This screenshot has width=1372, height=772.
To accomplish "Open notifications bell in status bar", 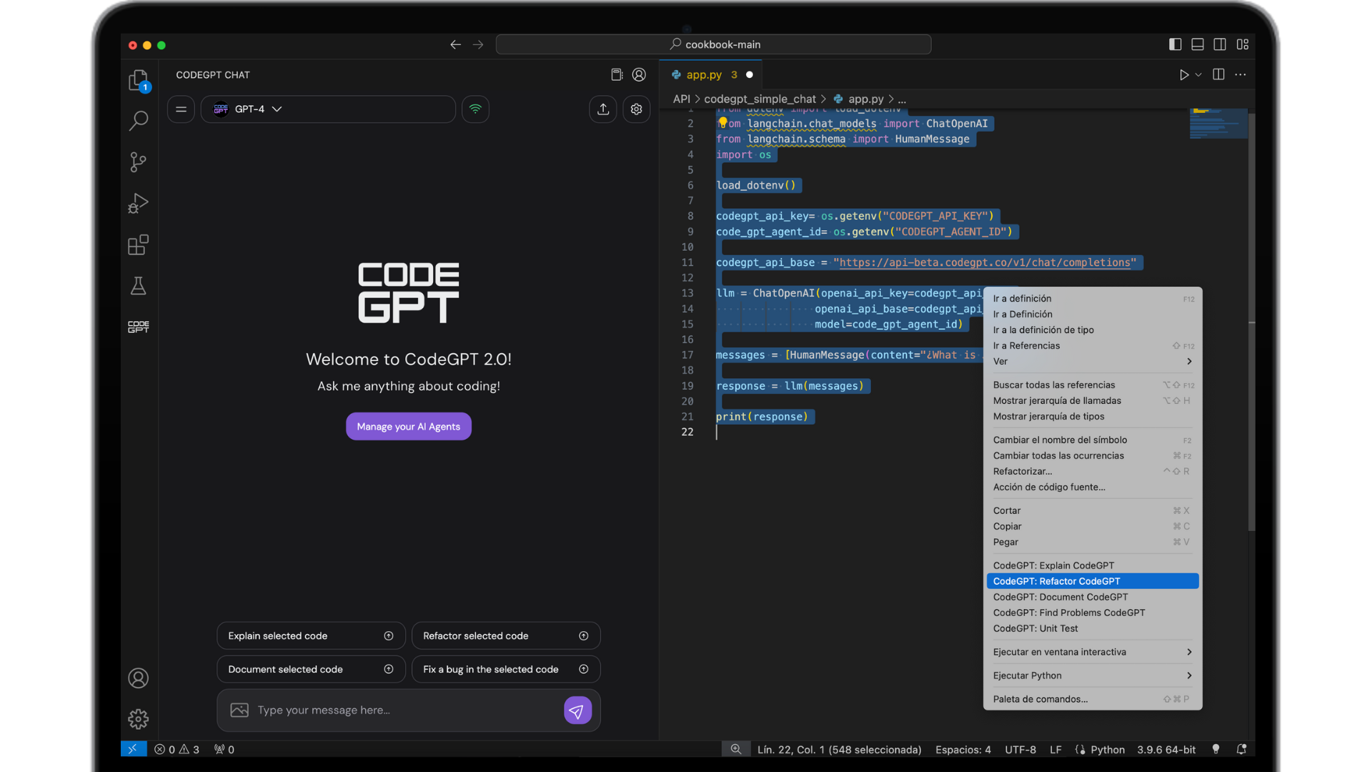I will tap(1241, 749).
